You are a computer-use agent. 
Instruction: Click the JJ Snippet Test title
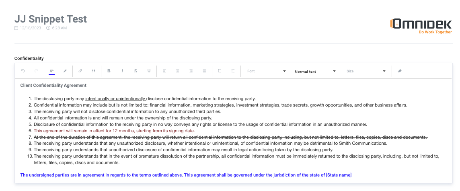(50, 19)
